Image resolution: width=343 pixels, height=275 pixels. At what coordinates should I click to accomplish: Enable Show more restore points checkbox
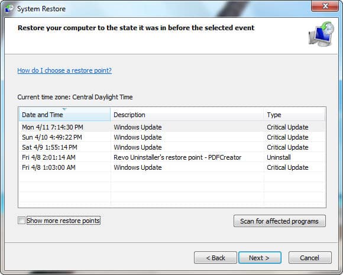coord(21,221)
